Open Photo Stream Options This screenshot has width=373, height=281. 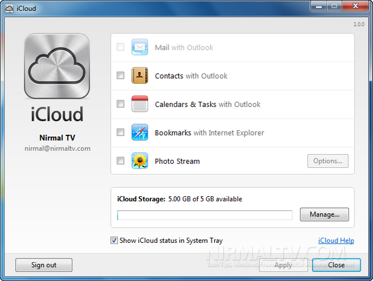[x=328, y=161]
